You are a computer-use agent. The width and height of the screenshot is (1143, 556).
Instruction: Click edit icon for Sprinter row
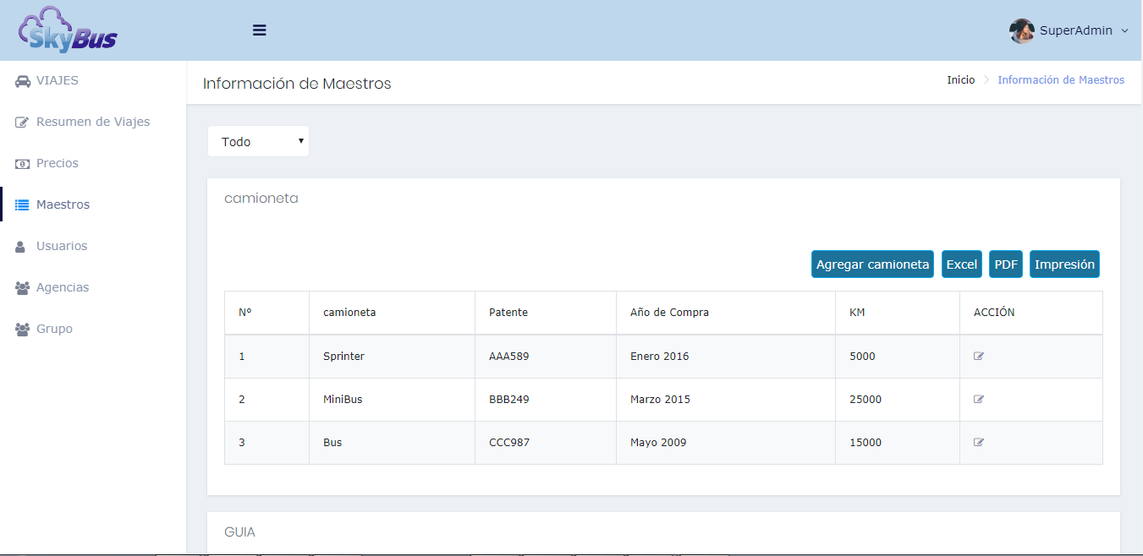(979, 357)
